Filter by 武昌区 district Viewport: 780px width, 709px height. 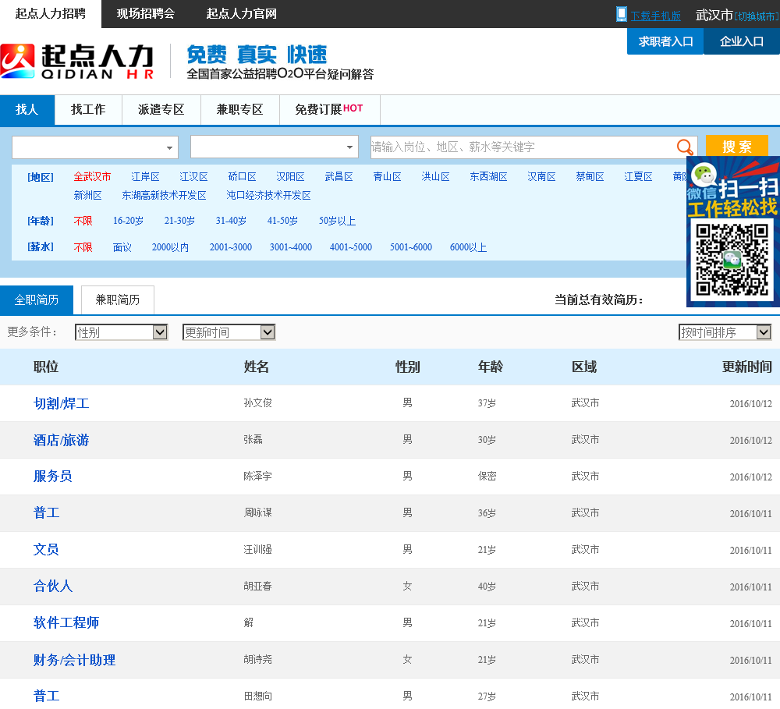coord(339,177)
